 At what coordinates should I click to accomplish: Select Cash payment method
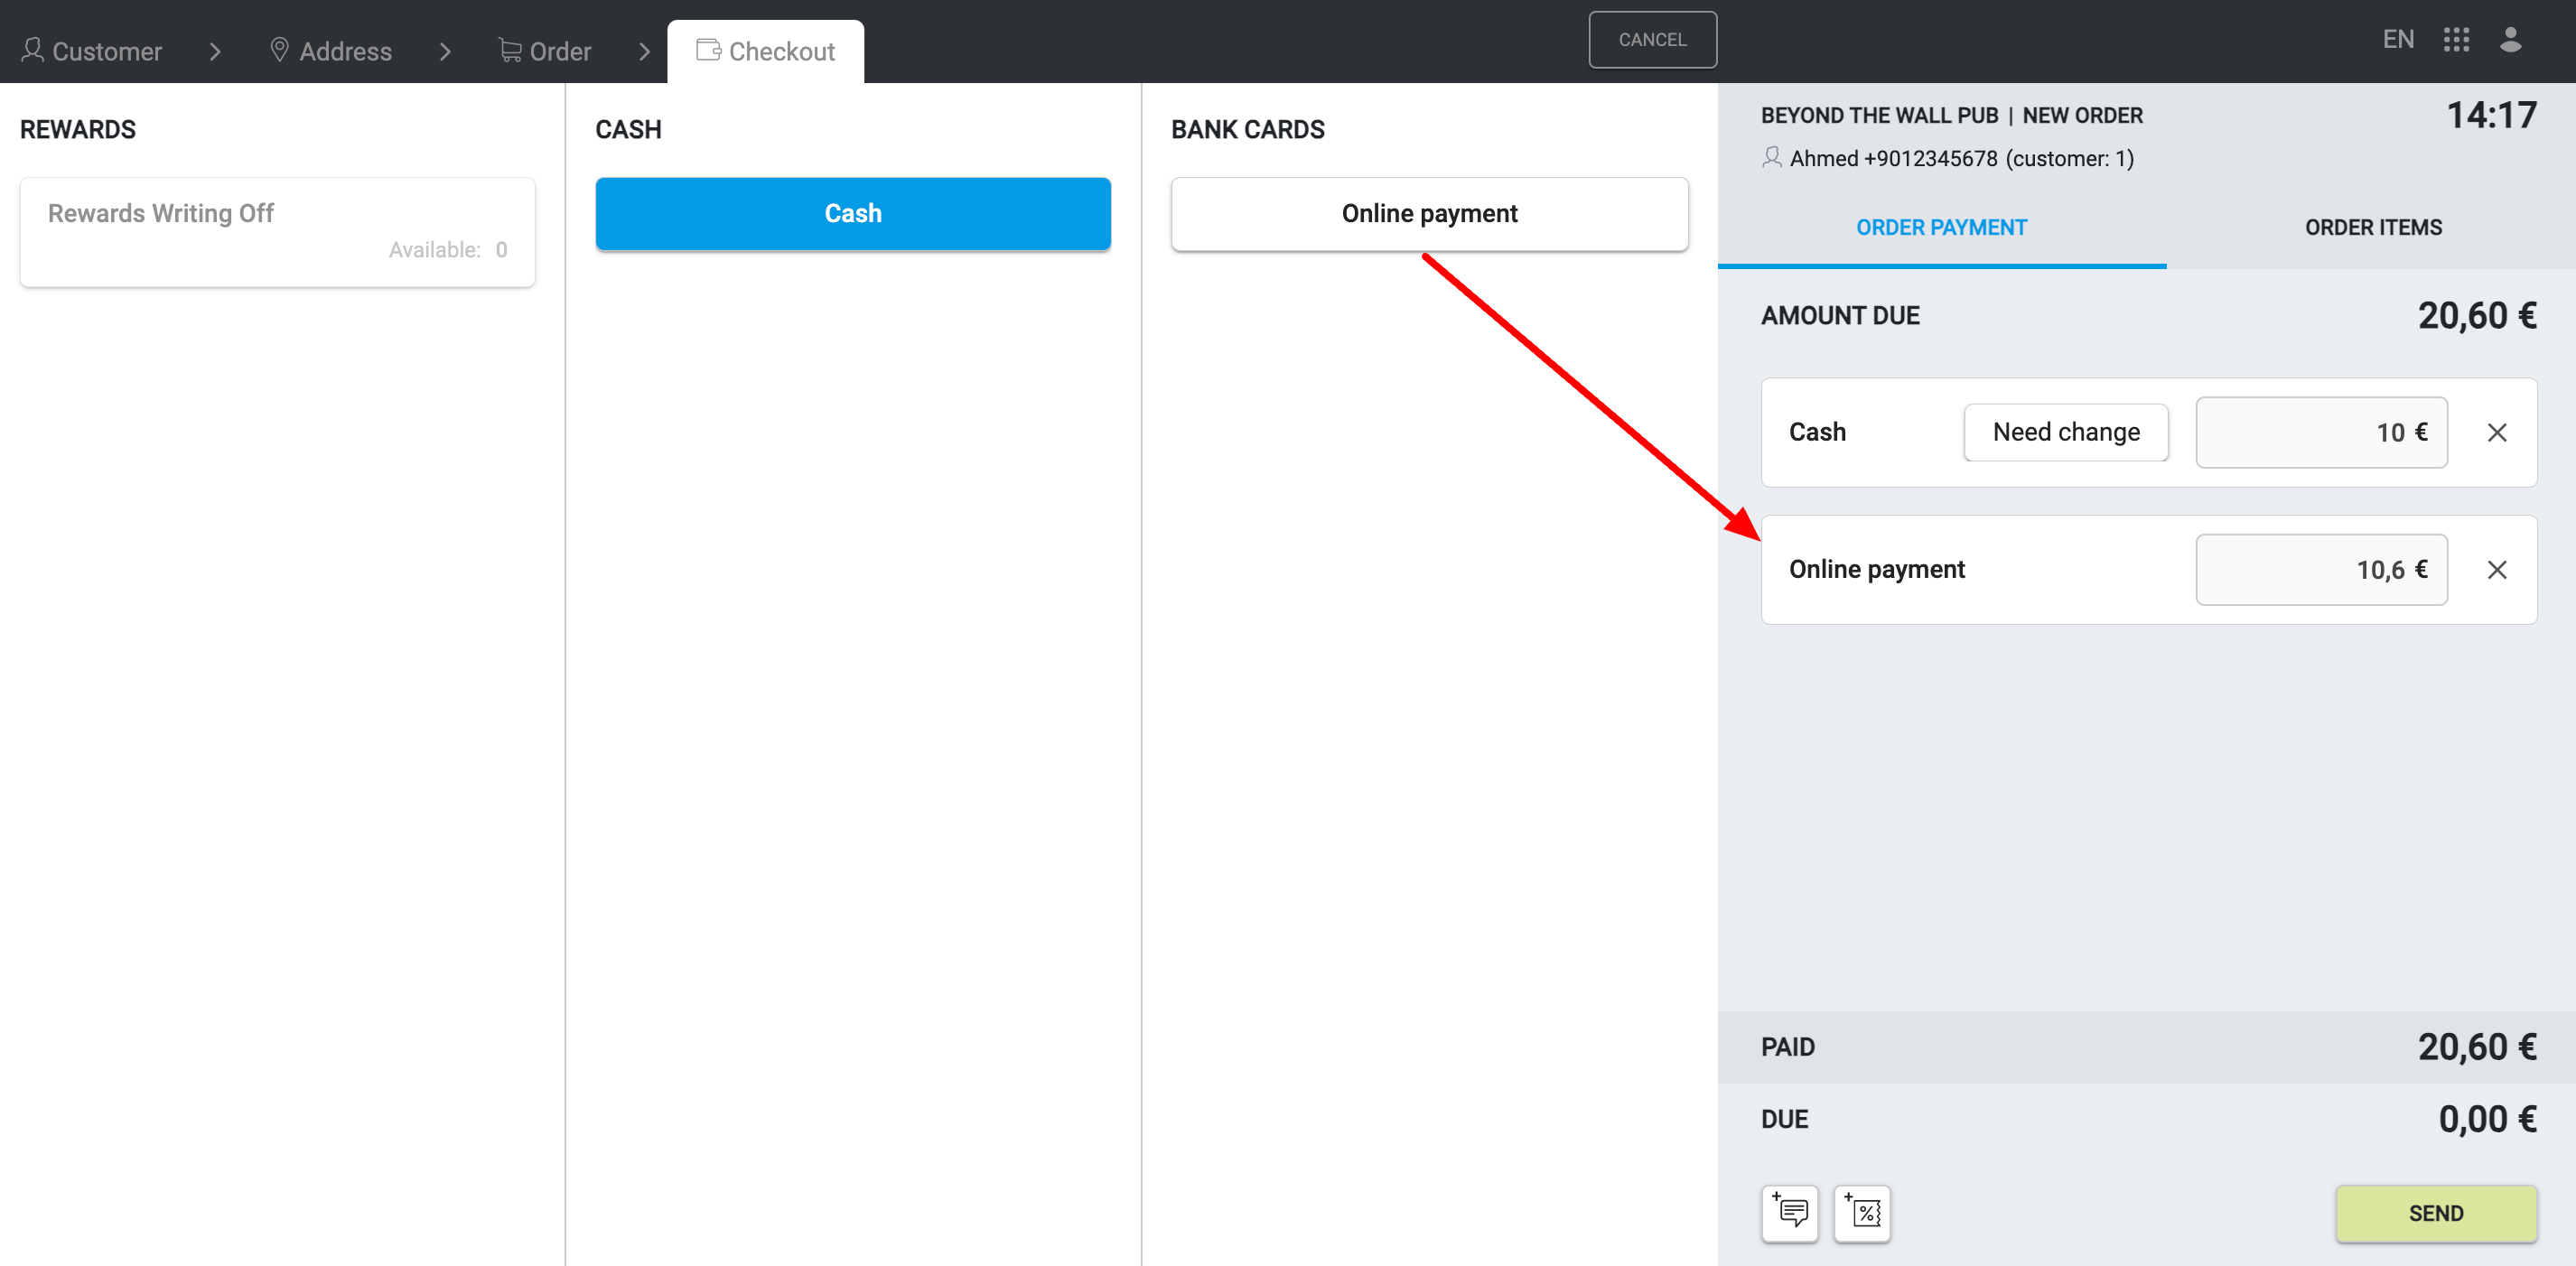(x=852, y=213)
